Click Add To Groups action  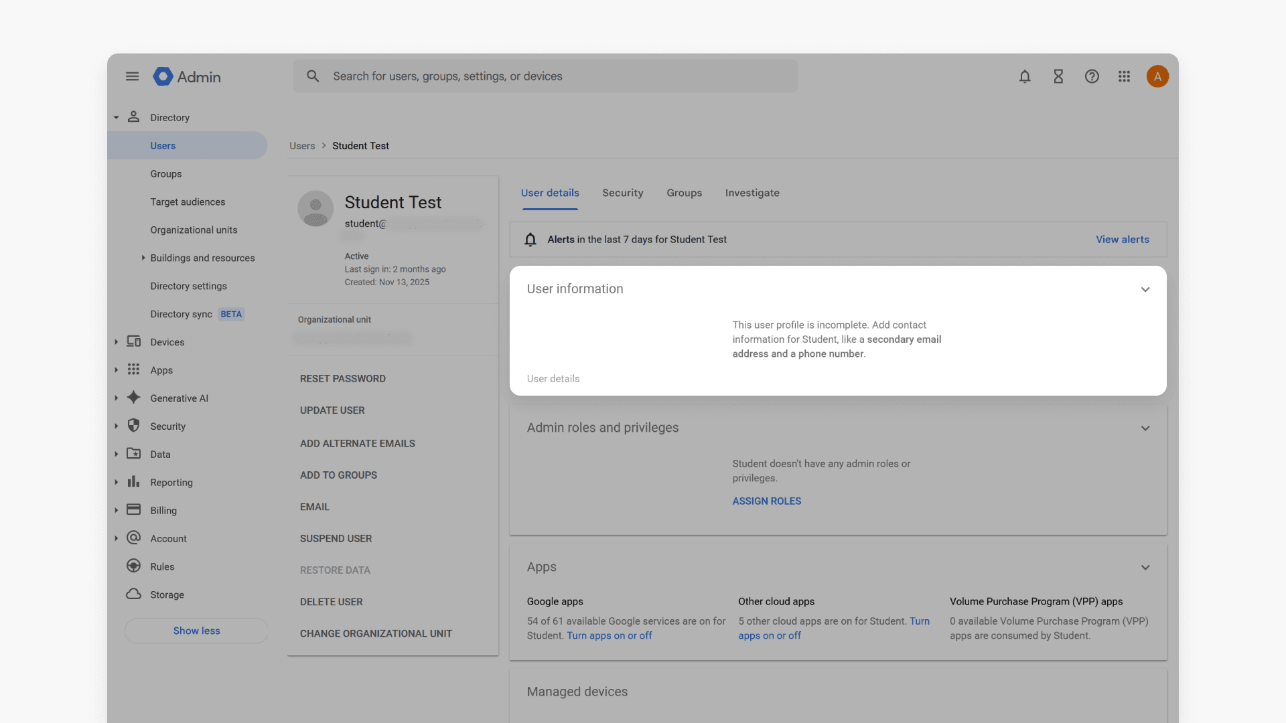pyautogui.click(x=338, y=475)
